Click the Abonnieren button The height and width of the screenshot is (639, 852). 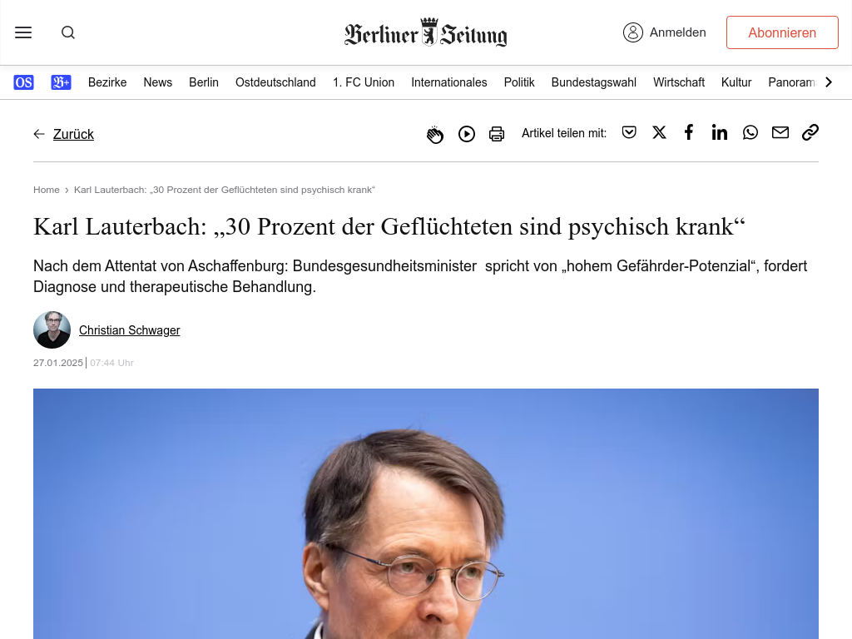(x=782, y=32)
